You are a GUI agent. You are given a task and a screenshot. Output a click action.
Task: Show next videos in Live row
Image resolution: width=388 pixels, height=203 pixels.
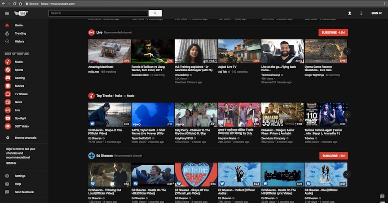click(347, 51)
